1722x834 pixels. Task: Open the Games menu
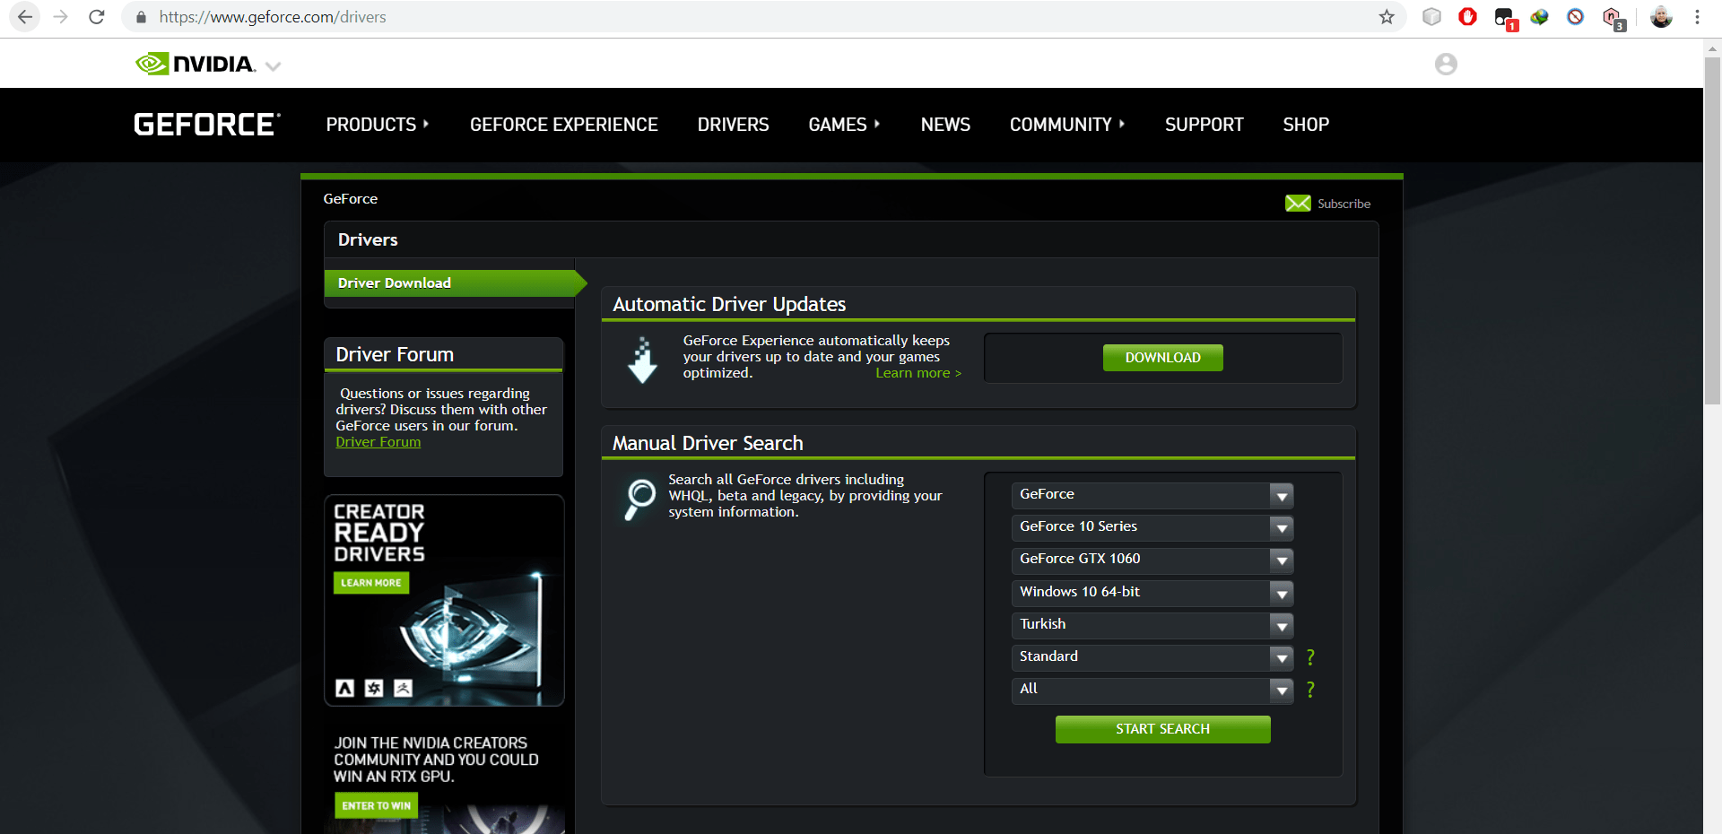pyautogui.click(x=845, y=125)
